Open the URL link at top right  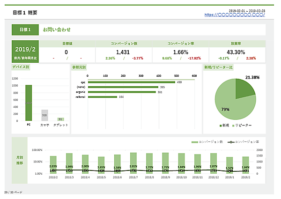(235, 15)
